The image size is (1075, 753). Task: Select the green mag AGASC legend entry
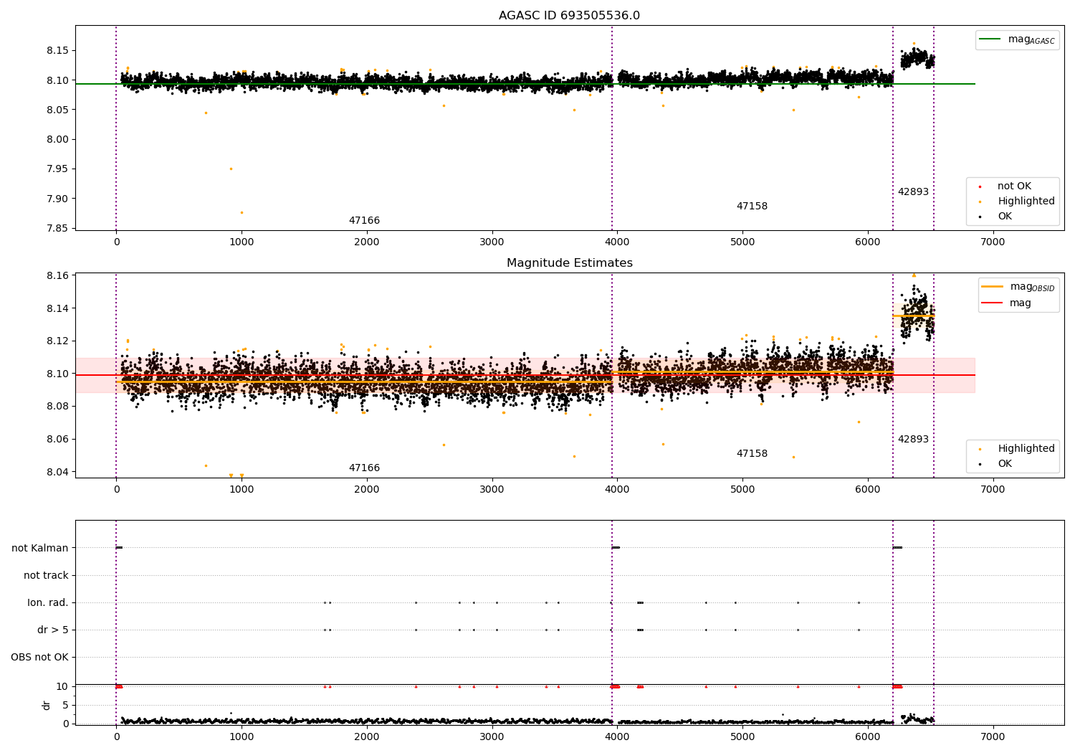pos(1017,40)
